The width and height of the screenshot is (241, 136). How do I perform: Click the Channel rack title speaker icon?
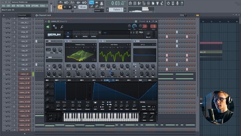click(37, 15)
